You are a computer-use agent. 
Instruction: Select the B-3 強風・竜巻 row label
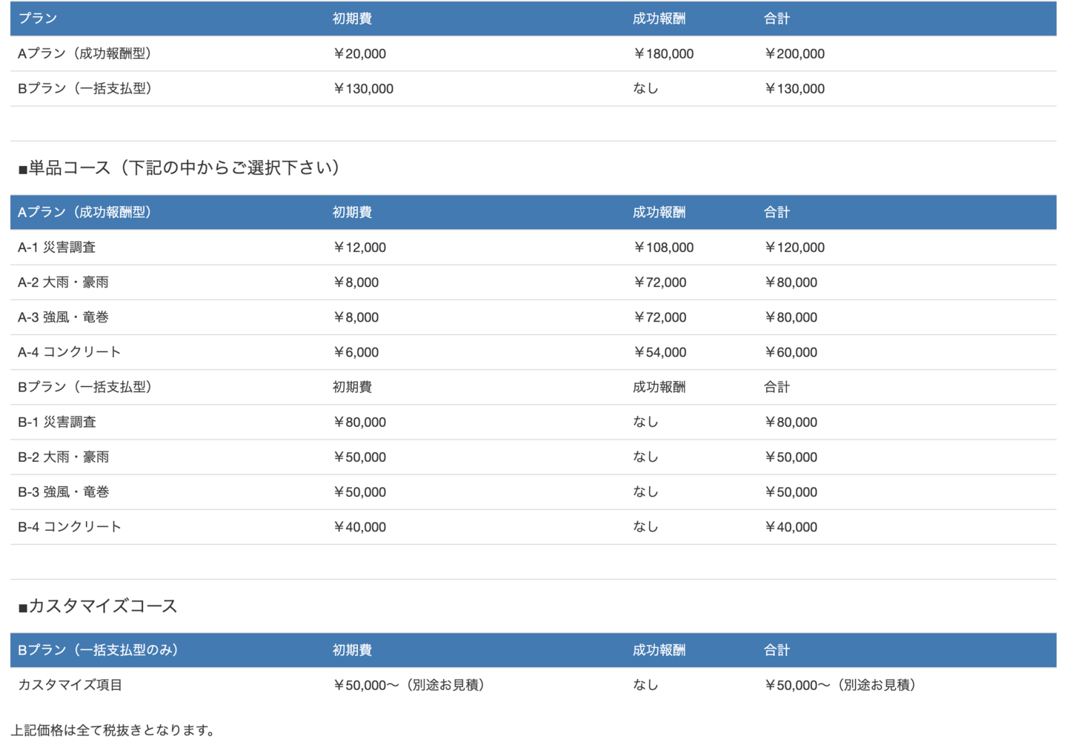63,491
